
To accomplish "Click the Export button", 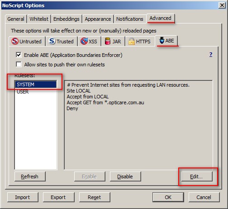I will (x=58, y=197).
